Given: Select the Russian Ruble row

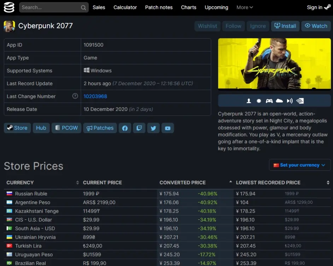Looking at the screenshot, I should [167, 194].
